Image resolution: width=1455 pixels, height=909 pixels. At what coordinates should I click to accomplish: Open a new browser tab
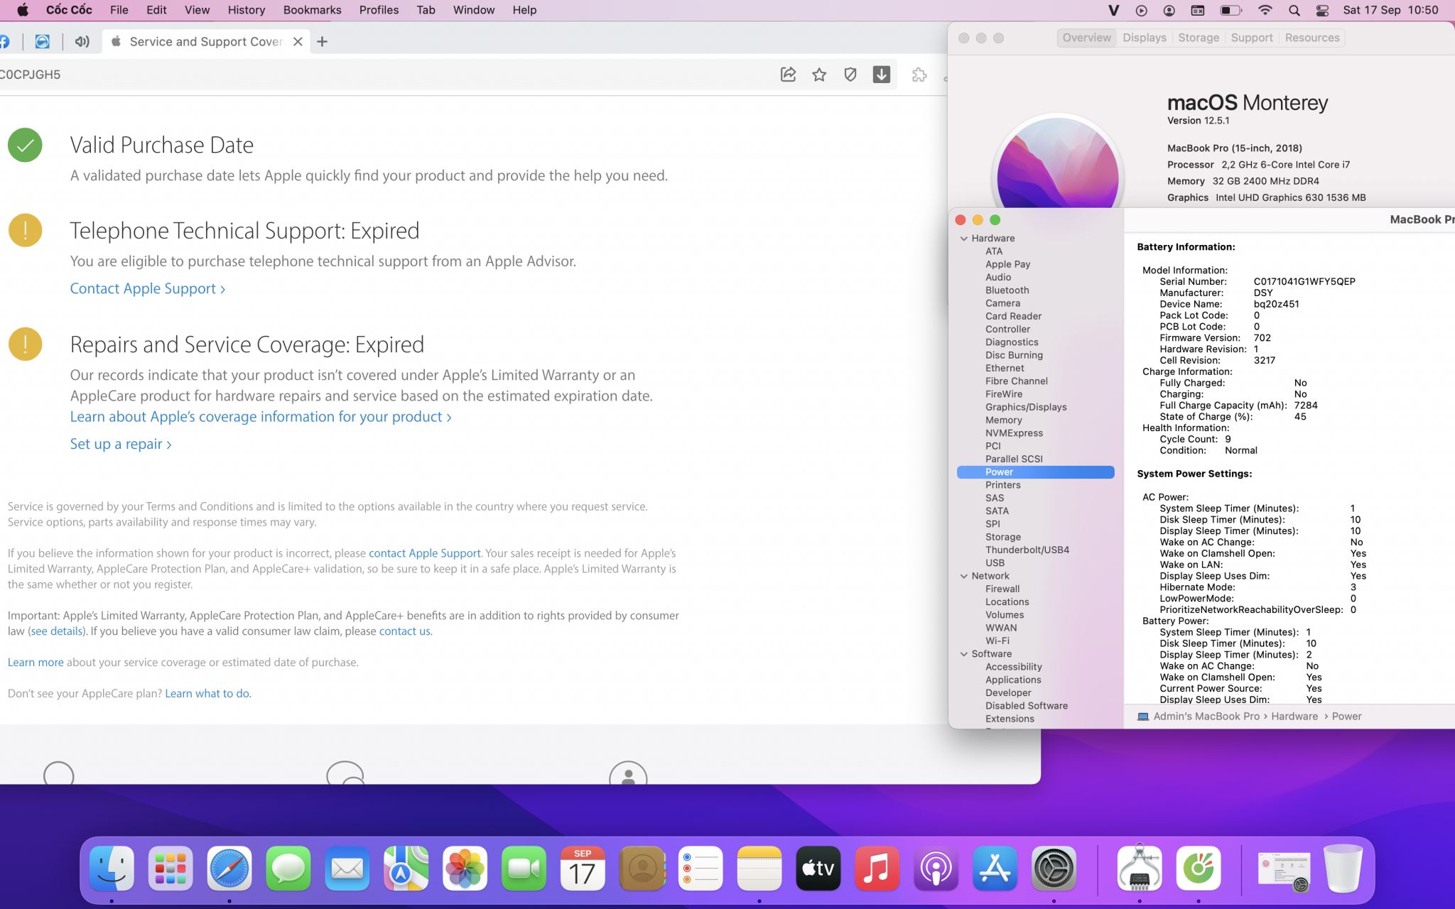[322, 41]
